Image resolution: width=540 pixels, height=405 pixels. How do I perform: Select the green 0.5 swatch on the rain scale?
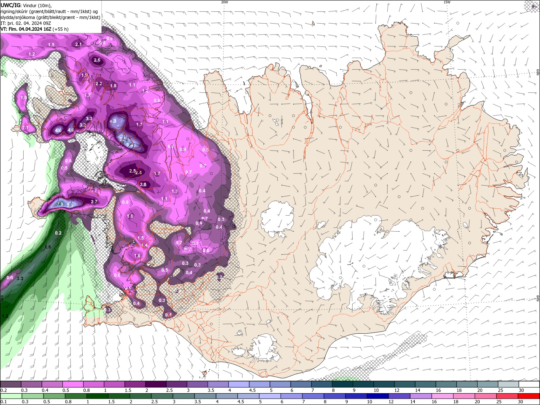click(x=54, y=396)
